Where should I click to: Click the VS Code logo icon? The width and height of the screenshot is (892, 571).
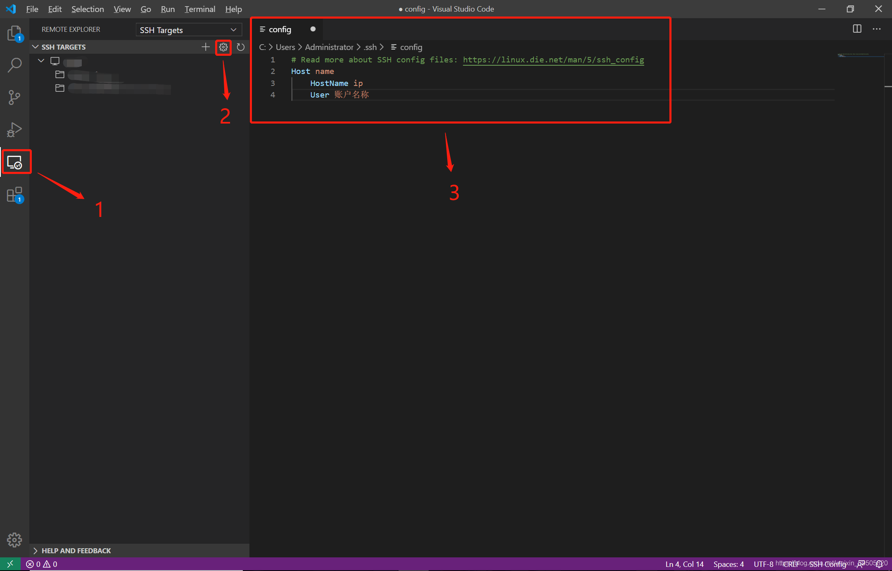(11, 9)
